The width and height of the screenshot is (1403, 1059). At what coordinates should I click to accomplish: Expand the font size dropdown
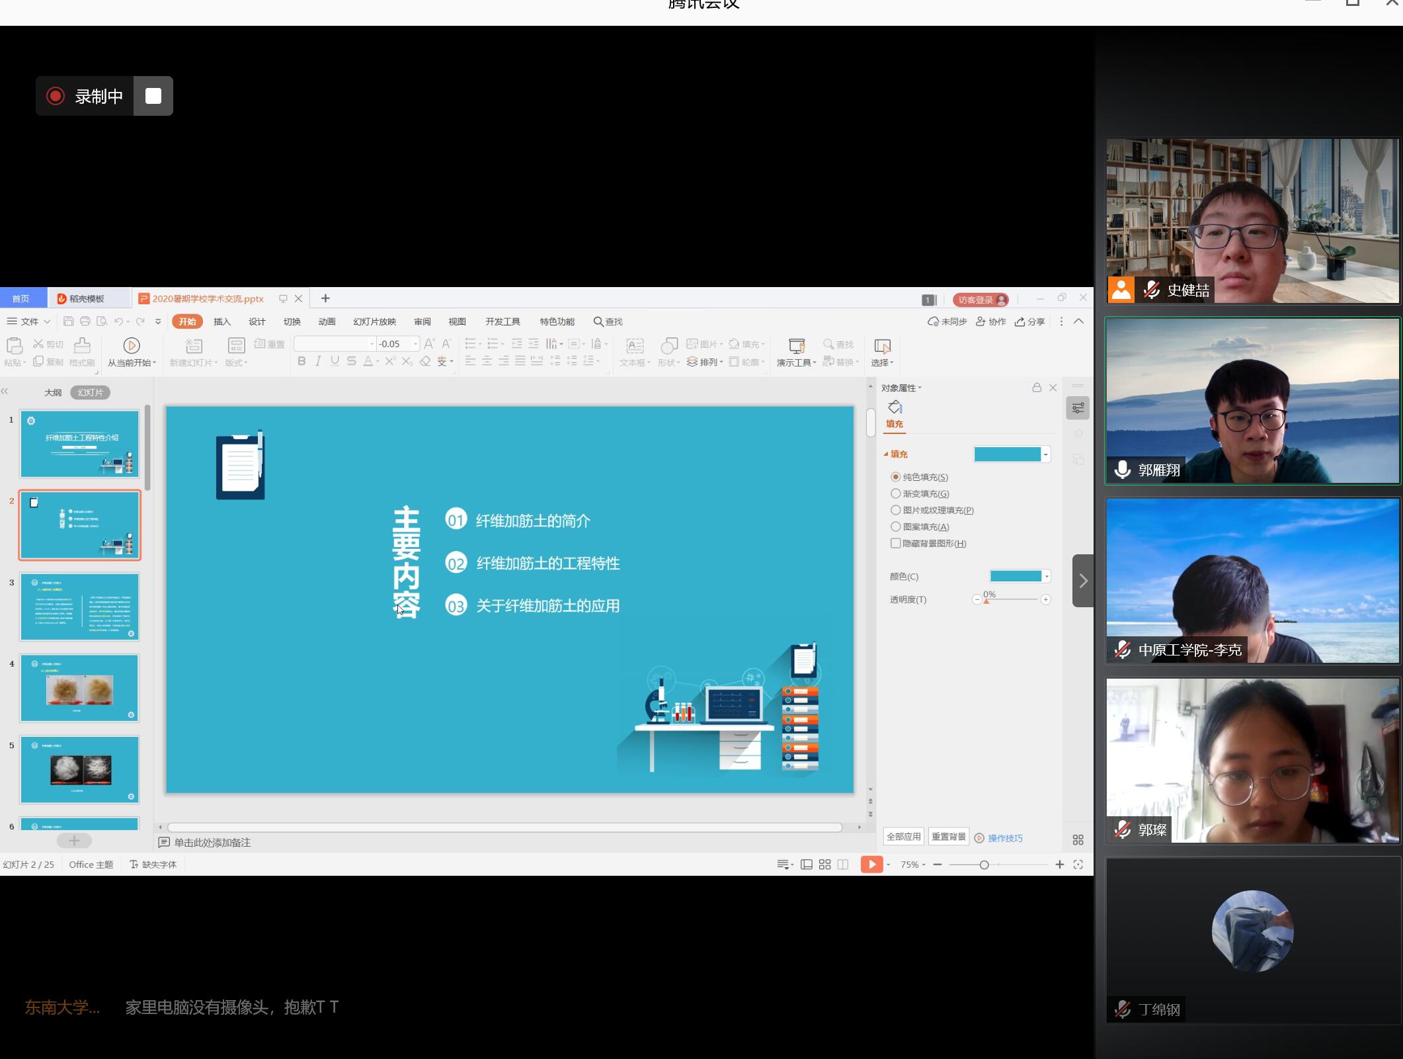[415, 344]
